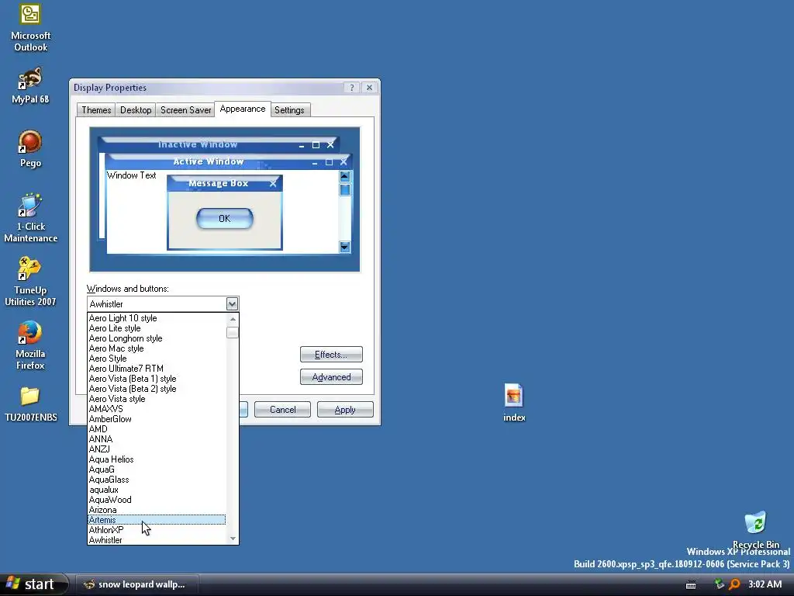This screenshot has height=596, width=794.
Task: Select the Appearance tab
Action: (243, 109)
